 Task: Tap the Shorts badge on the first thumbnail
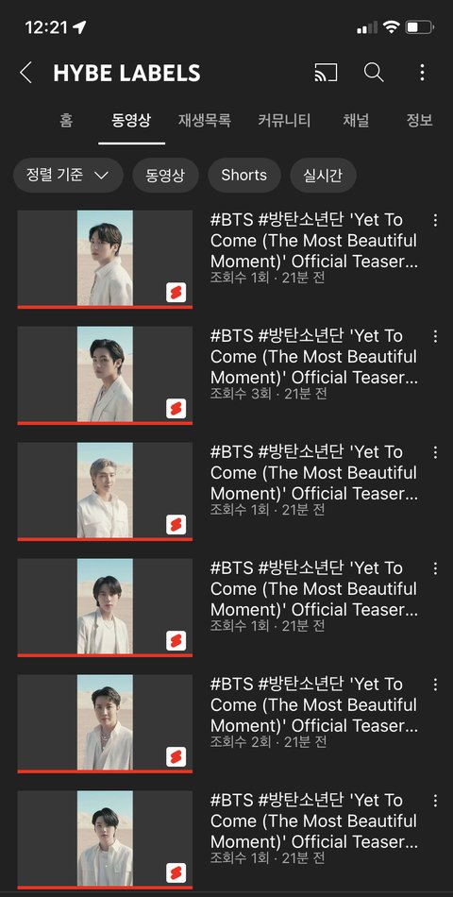(x=176, y=293)
